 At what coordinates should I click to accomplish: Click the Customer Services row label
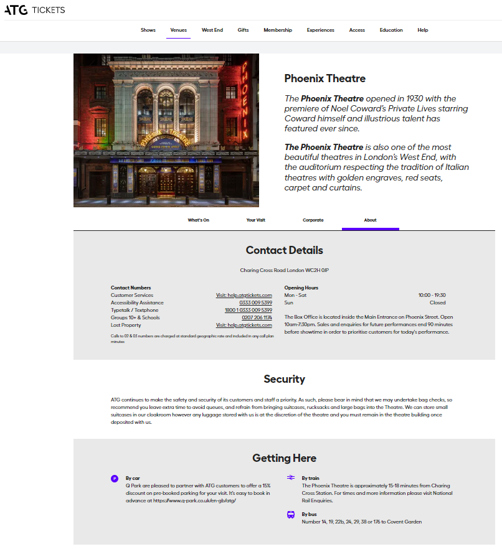point(132,295)
